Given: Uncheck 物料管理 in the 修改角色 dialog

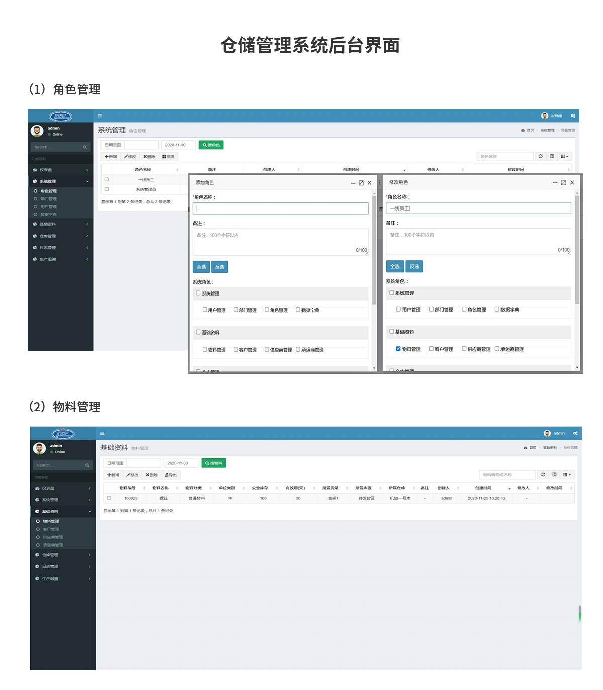Looking at the screenshot, I should point(398,349).
